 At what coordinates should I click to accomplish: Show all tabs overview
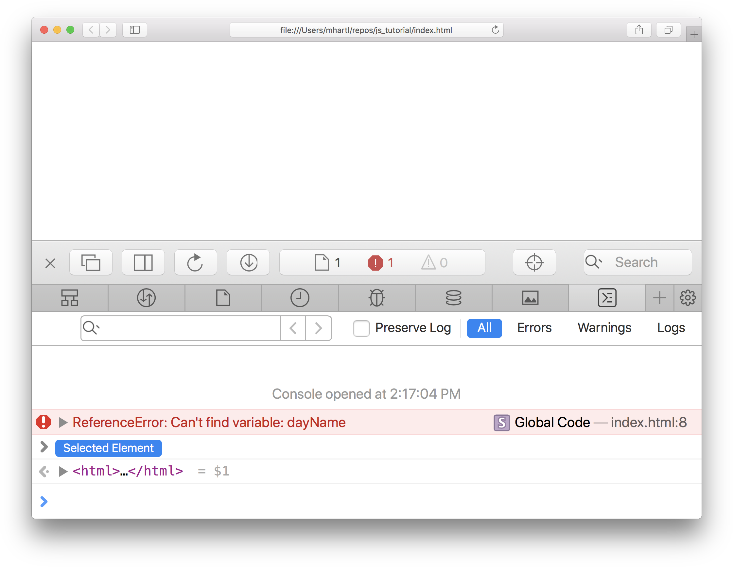tap(668, 30)
